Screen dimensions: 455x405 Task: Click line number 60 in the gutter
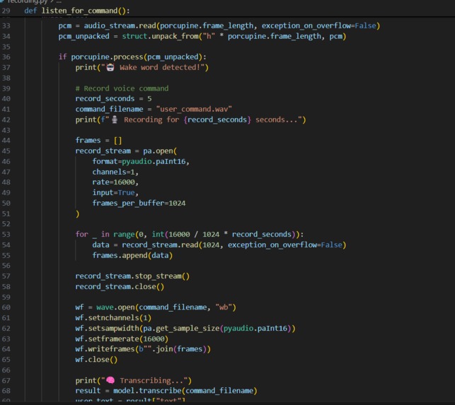[6, 307]
